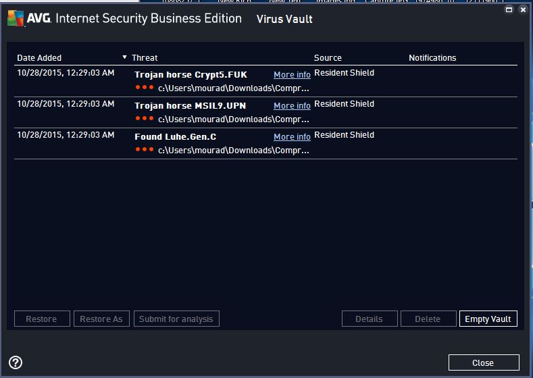
Task: Select Found Luhe.Gen.C threat name
Action: click(176, 136)
